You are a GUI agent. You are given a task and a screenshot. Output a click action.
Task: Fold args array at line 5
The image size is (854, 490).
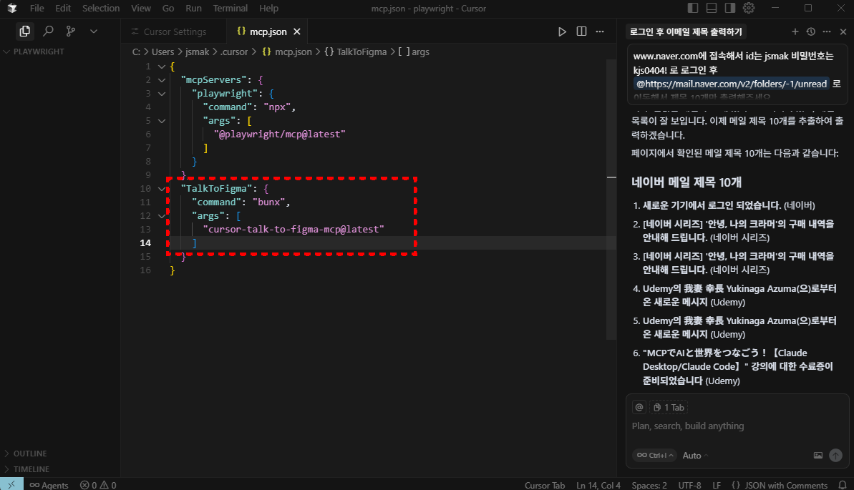point(162,121)
